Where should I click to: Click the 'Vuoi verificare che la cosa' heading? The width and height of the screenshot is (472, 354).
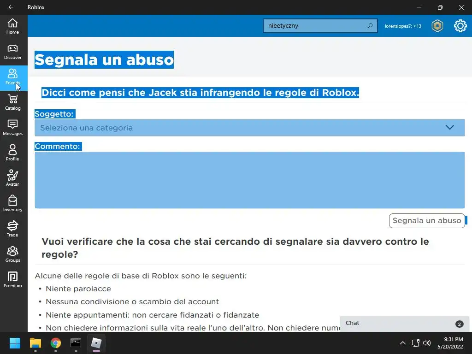pos(235,248)
